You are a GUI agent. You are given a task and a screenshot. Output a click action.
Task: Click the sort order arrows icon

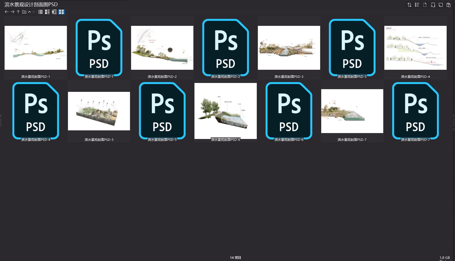[409, 5]
